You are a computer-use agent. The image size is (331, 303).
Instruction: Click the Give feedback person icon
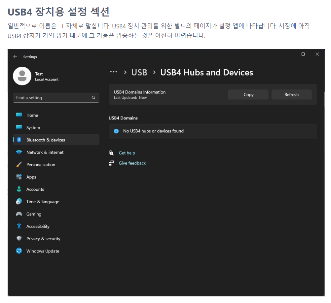(111, 163)
